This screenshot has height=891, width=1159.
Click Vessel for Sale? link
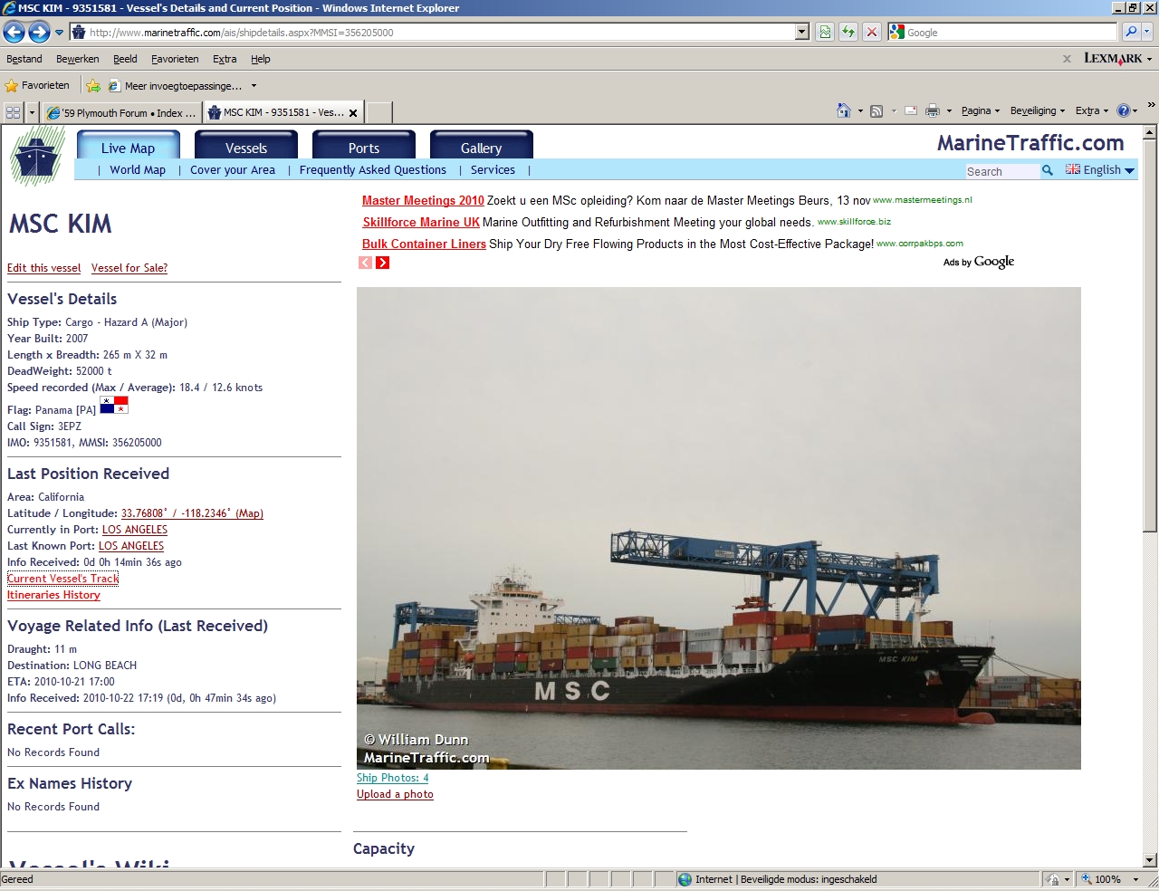point(129,268)
